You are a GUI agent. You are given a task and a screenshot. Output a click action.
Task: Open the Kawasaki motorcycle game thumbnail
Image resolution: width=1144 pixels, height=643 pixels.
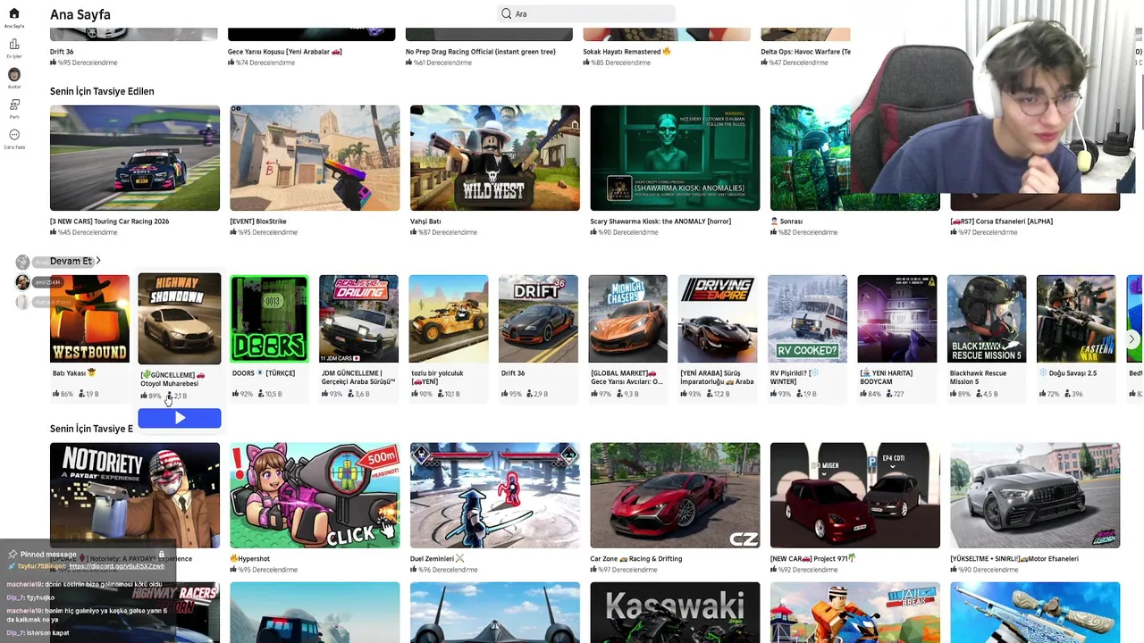pyautogui.click(x=675, y=613)
